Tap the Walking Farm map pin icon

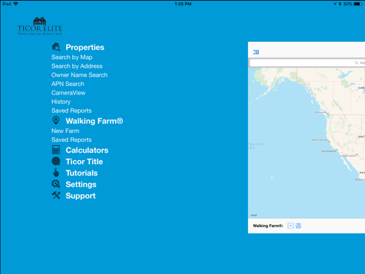point(56,120)
